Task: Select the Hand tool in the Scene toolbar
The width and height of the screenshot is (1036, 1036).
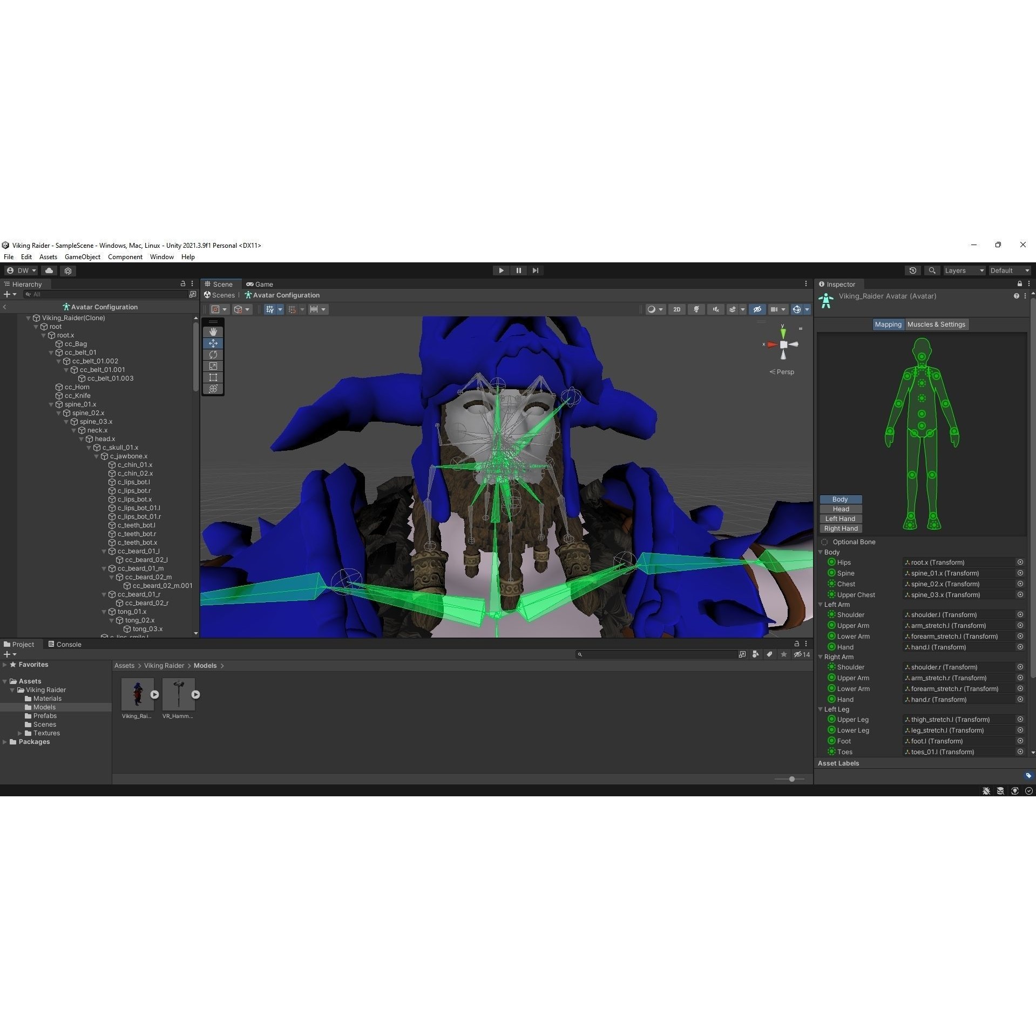Action: click(213, 331)
